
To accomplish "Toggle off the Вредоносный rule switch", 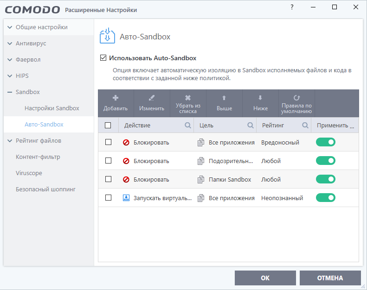I will pos(325,142).
